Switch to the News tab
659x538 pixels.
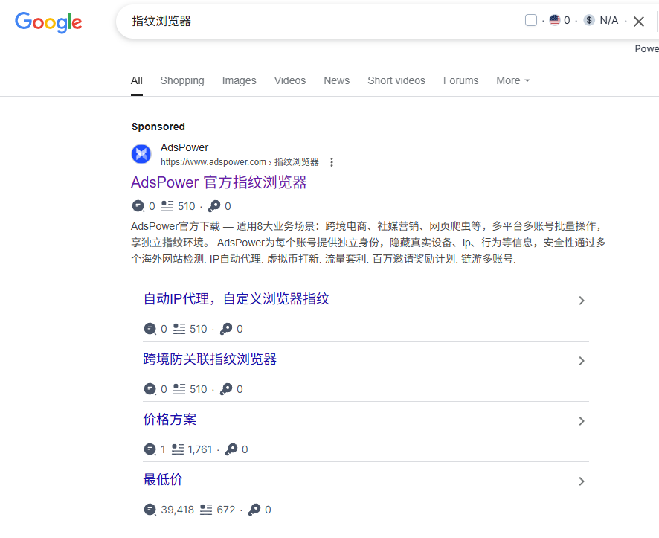coord(337,80)
